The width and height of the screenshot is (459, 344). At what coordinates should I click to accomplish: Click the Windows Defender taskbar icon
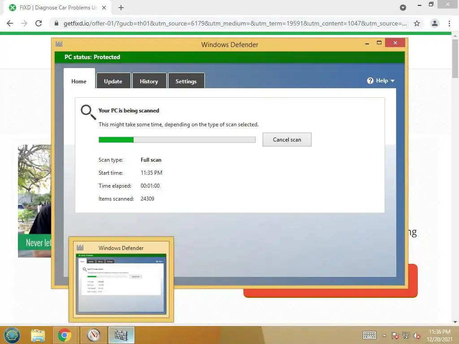pyautogui.click(x=121, y=335)
